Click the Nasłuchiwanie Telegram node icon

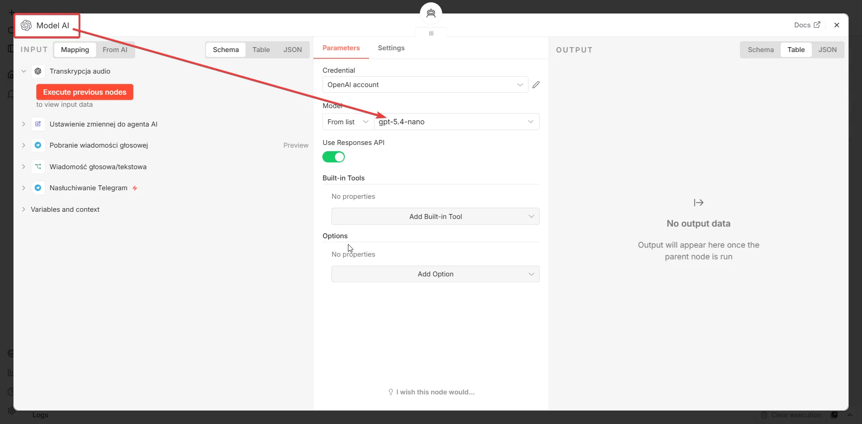(x=38, y=188)
